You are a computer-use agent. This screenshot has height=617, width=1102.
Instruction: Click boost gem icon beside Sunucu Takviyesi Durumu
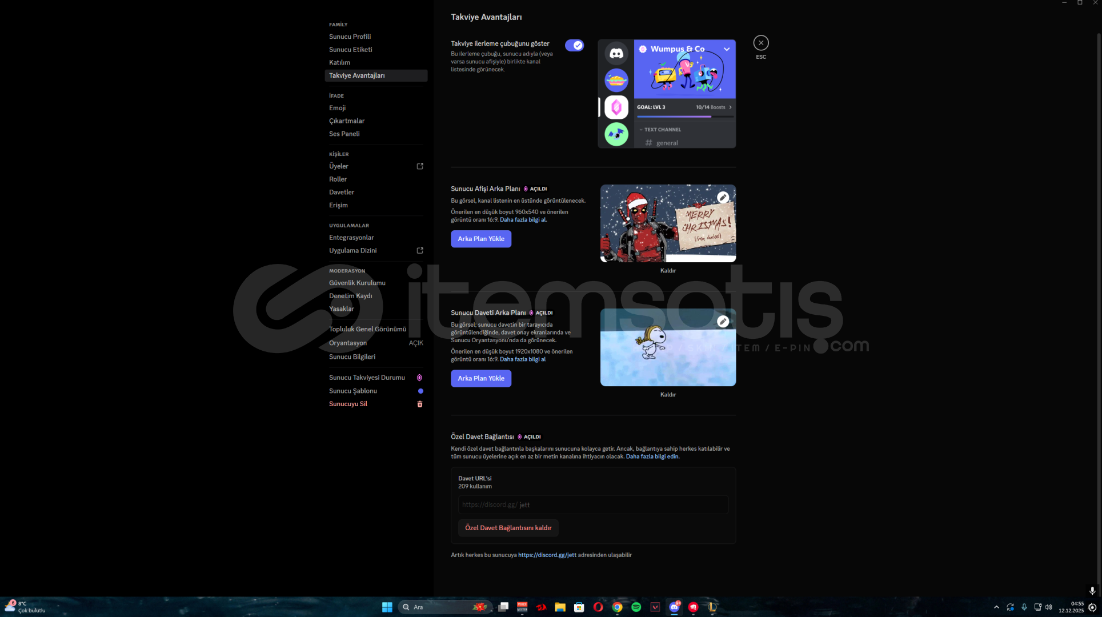(x=419, y=378)
